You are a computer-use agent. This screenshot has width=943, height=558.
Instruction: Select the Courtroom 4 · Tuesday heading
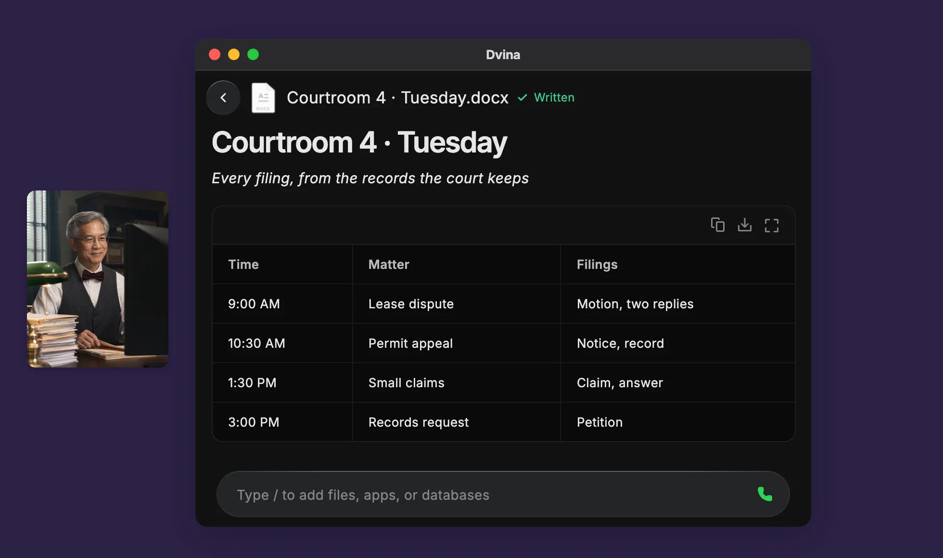(359, 142)
